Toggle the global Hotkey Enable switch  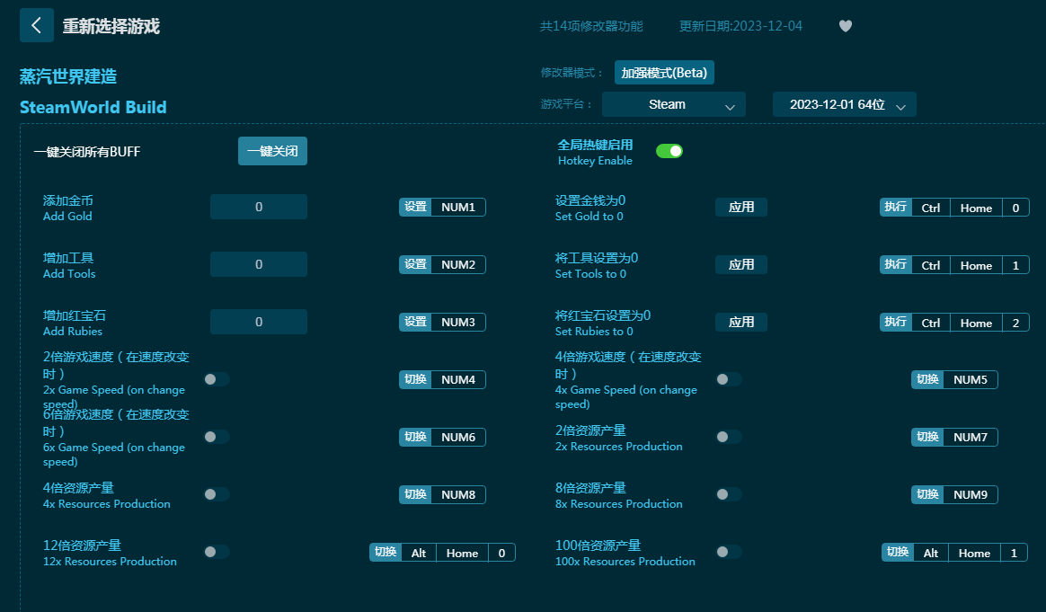[x=669, y=152]
